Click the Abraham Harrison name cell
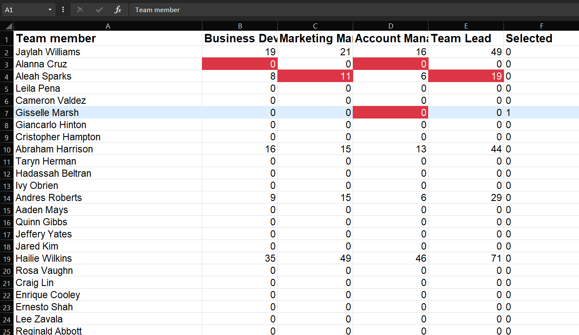This screenshot has height=335, width=579. pyautogui.click(x=108, y=149)
